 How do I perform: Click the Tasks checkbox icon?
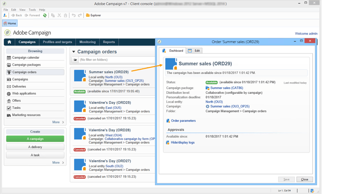[x=9, y=108]
